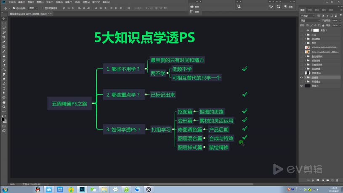343x193 pixels.
Task: Select the Eyedropper tool
Action: [4, 42]
